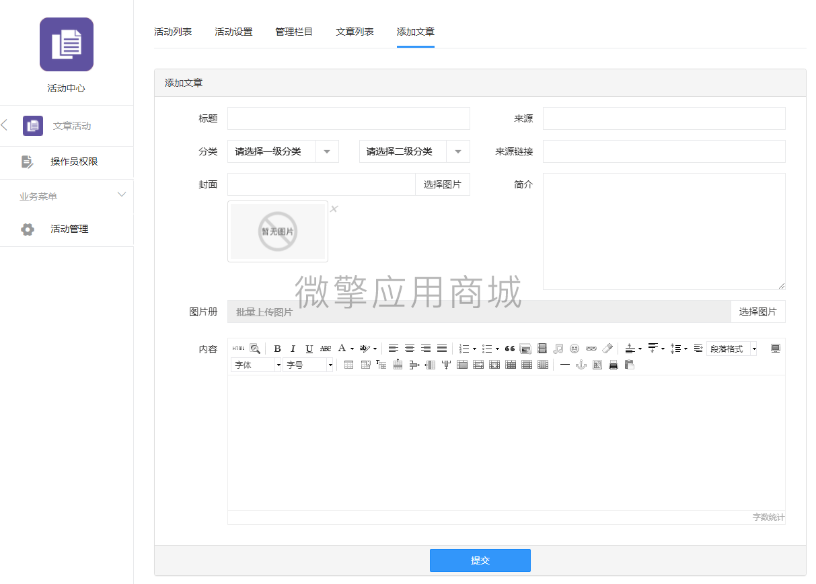Image resolution: width=816 pixels, height=584 pixels.
Task: Center align text
Action: [410, 349]
